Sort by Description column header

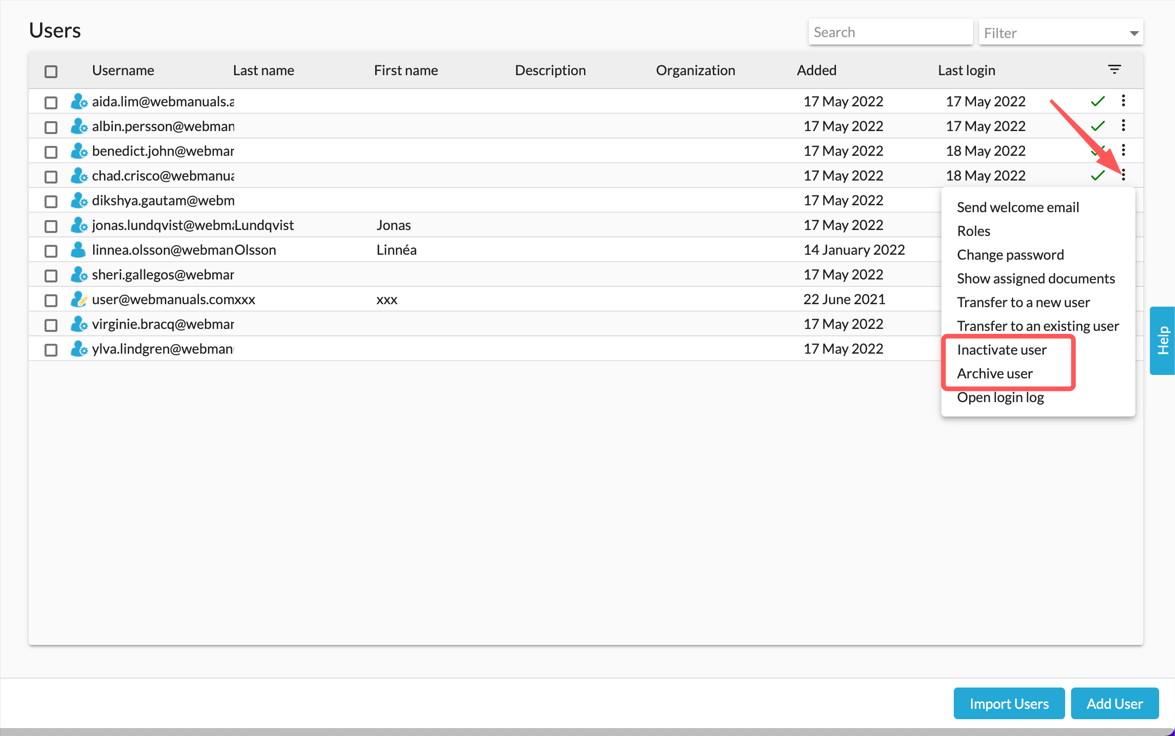coord(550,70)
